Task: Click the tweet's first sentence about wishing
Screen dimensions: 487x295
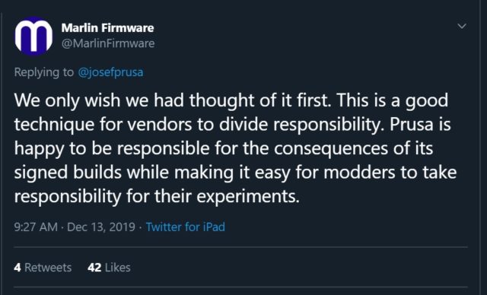Action: click(x=173, y=100)
